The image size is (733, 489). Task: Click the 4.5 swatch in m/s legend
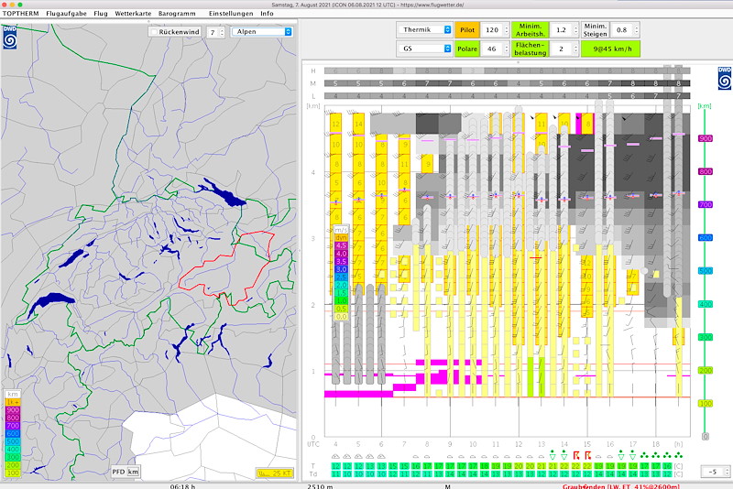[341, 245]
